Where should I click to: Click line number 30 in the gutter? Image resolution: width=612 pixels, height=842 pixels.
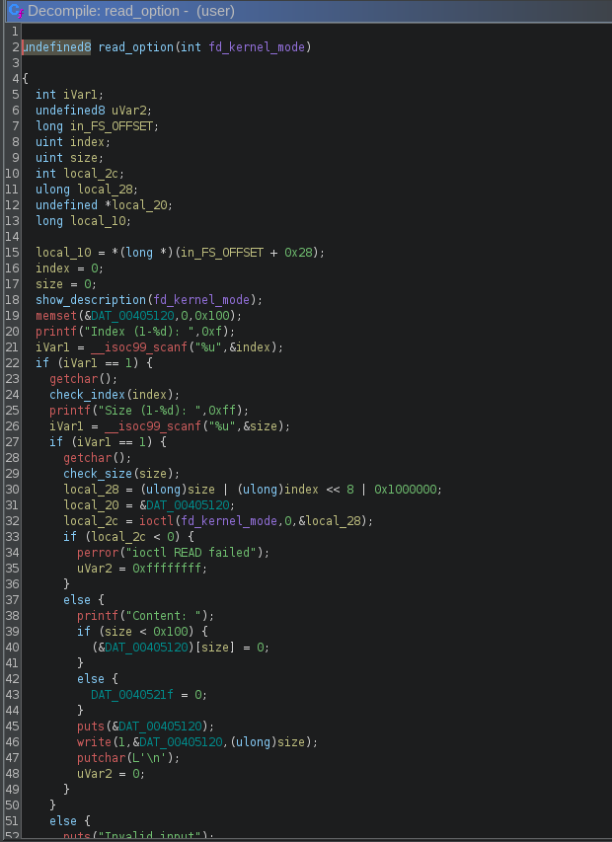(10, 490)
